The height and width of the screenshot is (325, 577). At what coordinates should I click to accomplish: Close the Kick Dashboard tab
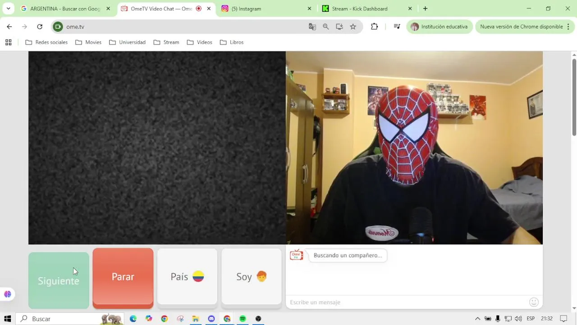410,9
